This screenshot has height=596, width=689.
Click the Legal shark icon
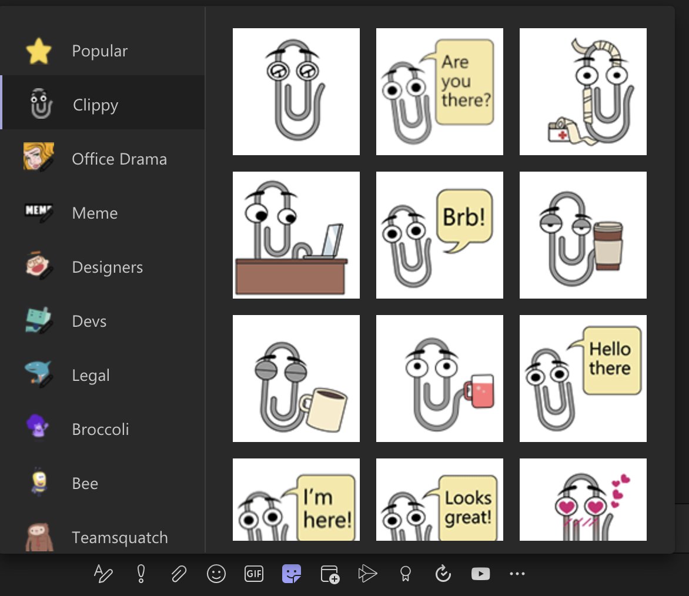39,373
